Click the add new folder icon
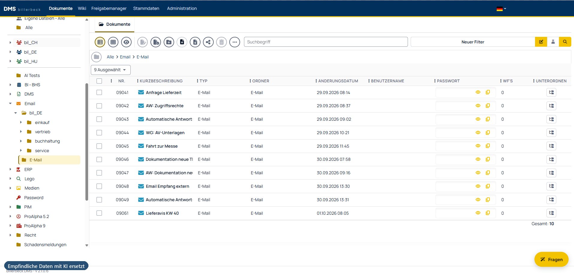Screen dimensions: 574x274 coord(169,42)
